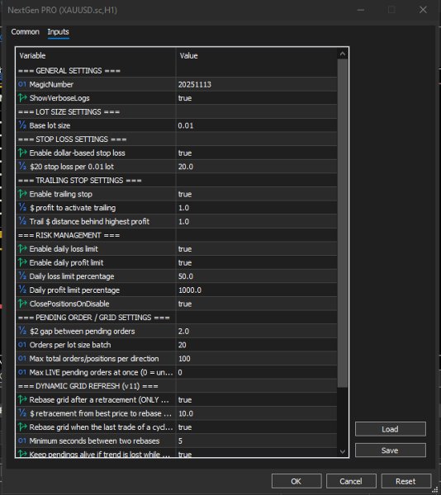Click the boolean flag icon next to ShowVerboseLogs
Image resolution: width=441 pixels, height=495 pixels.
22,98
